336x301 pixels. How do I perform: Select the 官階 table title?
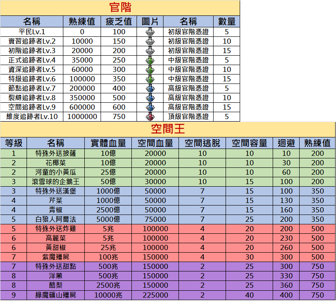coord(120,8)
